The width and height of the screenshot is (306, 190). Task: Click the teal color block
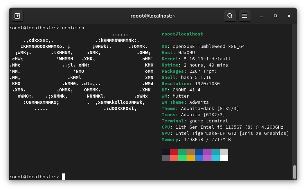215,152
